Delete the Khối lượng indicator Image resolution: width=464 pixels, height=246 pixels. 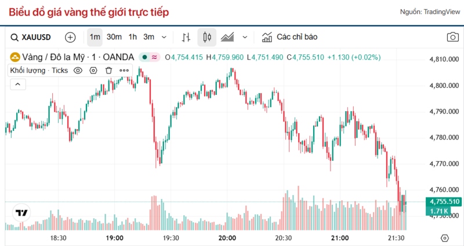click(108, 71)
